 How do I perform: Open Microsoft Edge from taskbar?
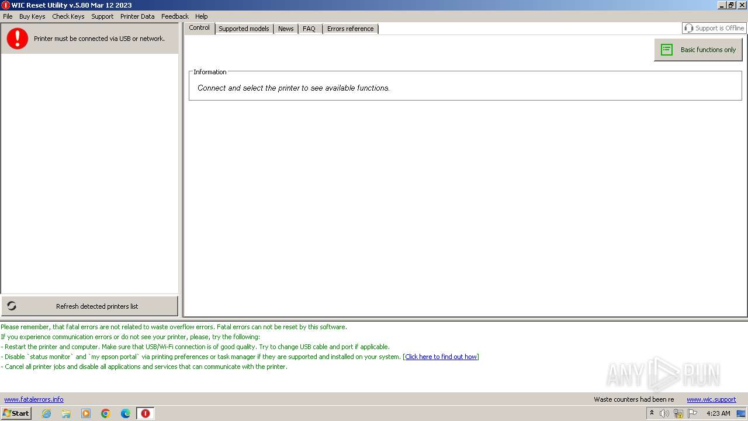point(126,413)
